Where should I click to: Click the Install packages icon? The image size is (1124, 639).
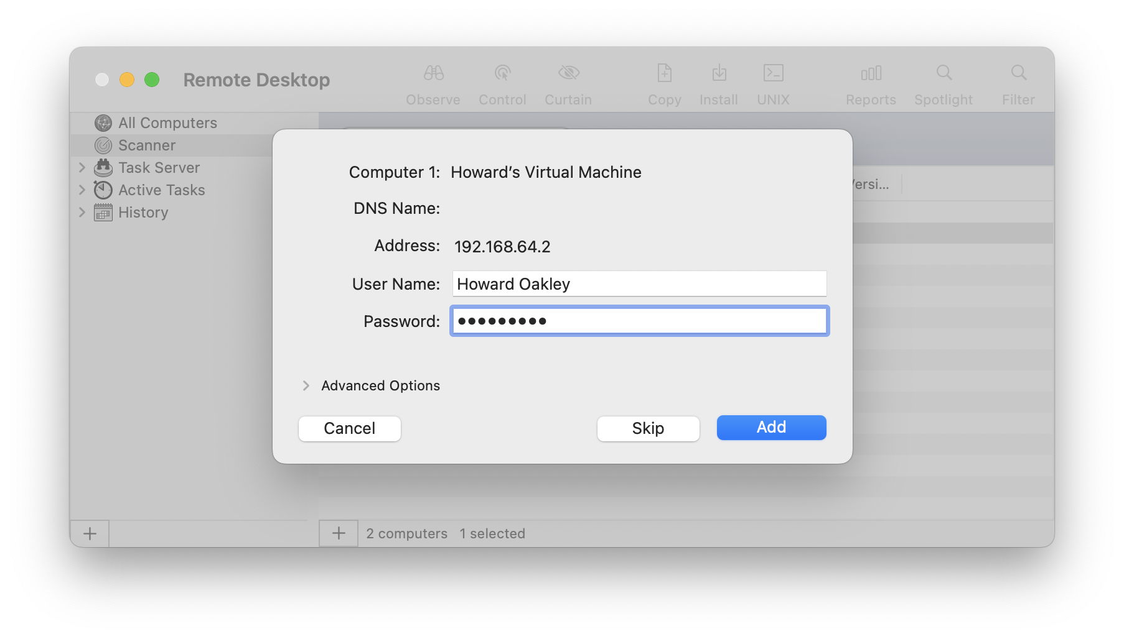click(x=718, y=81)
